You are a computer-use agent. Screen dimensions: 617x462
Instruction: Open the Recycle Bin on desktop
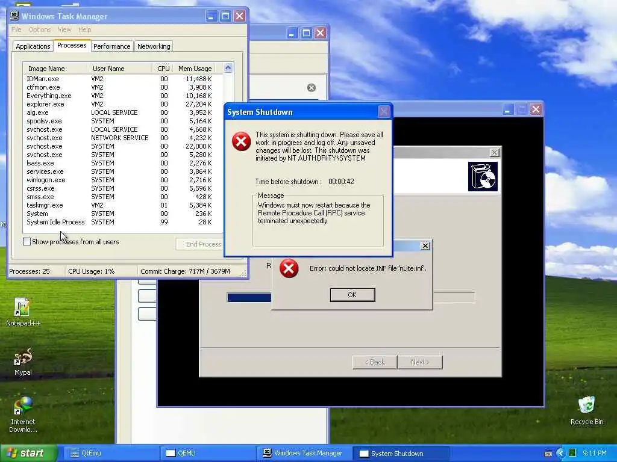tap(587, 410)
